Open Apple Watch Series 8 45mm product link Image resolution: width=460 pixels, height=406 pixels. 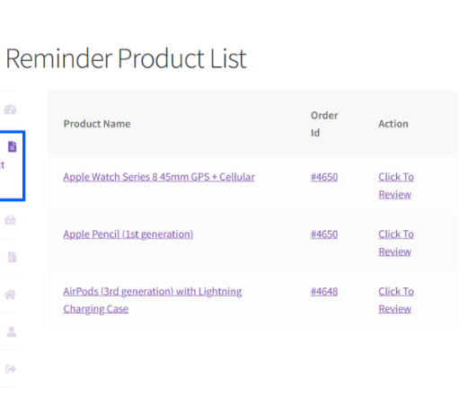click(x=159, y=177)
